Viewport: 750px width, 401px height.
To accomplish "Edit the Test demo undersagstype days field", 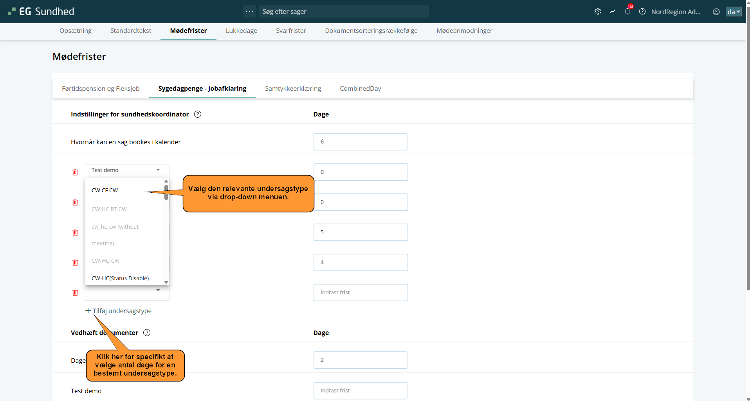I will pyautogui.click(x=361, y=172).
